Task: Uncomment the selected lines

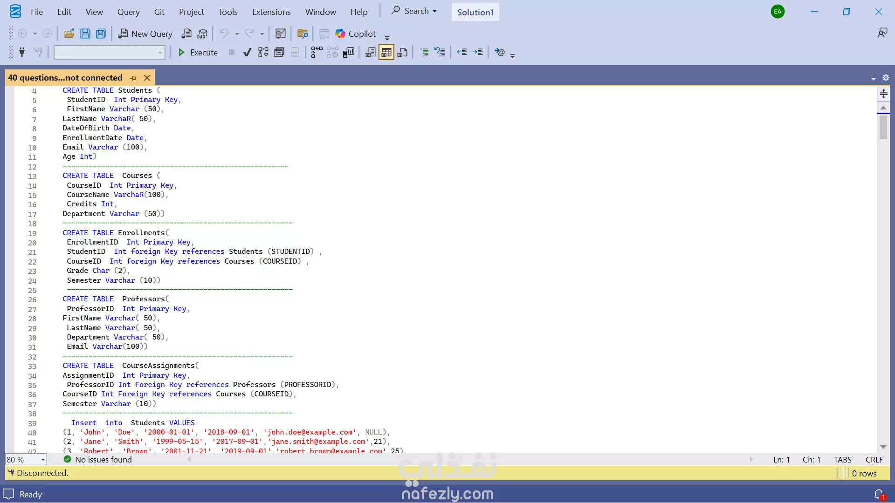Action: (x=440, y=52)
